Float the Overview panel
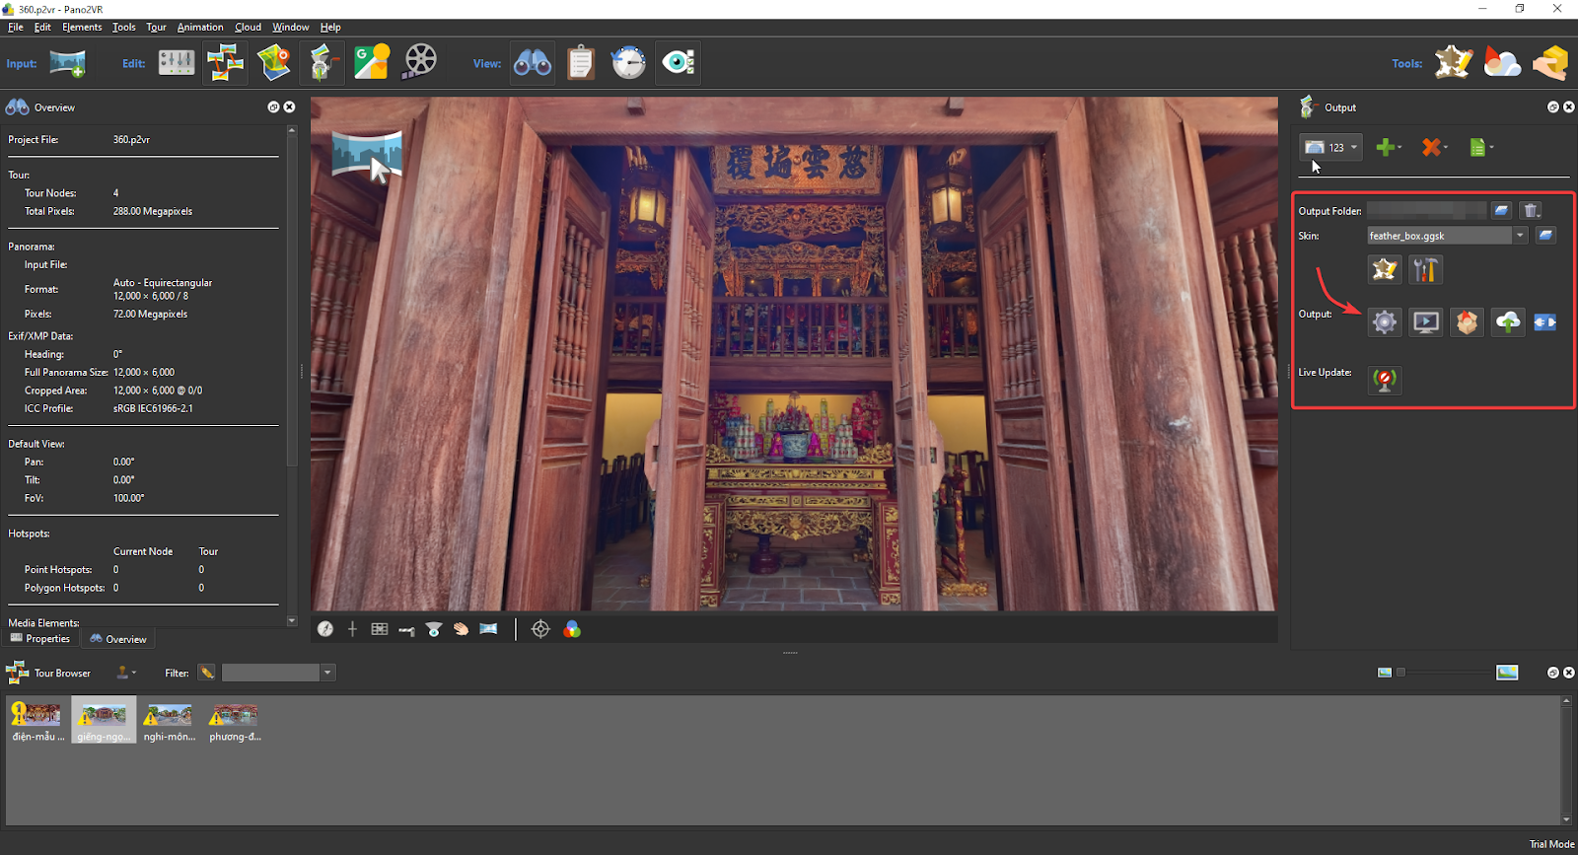 tap(273, 107)
